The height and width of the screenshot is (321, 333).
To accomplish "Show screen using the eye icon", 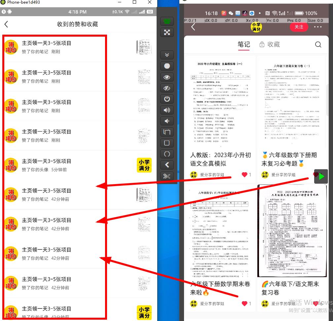I will click(x=167, y=77).
